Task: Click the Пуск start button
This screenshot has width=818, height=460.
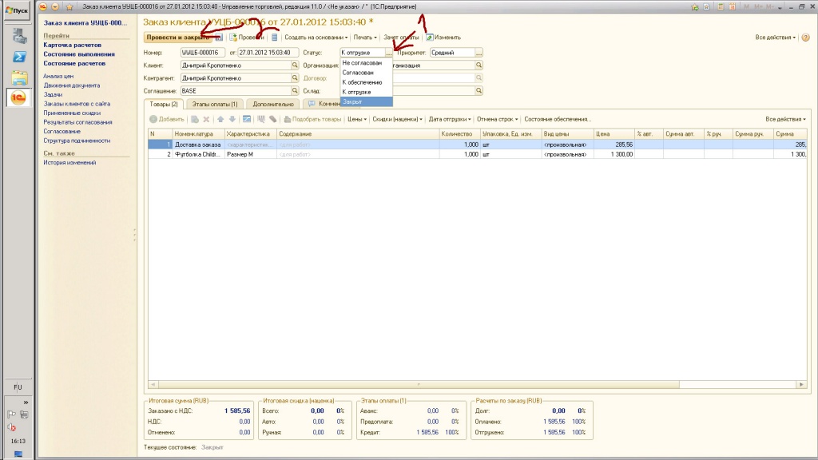Action: (x=17, y=10)
